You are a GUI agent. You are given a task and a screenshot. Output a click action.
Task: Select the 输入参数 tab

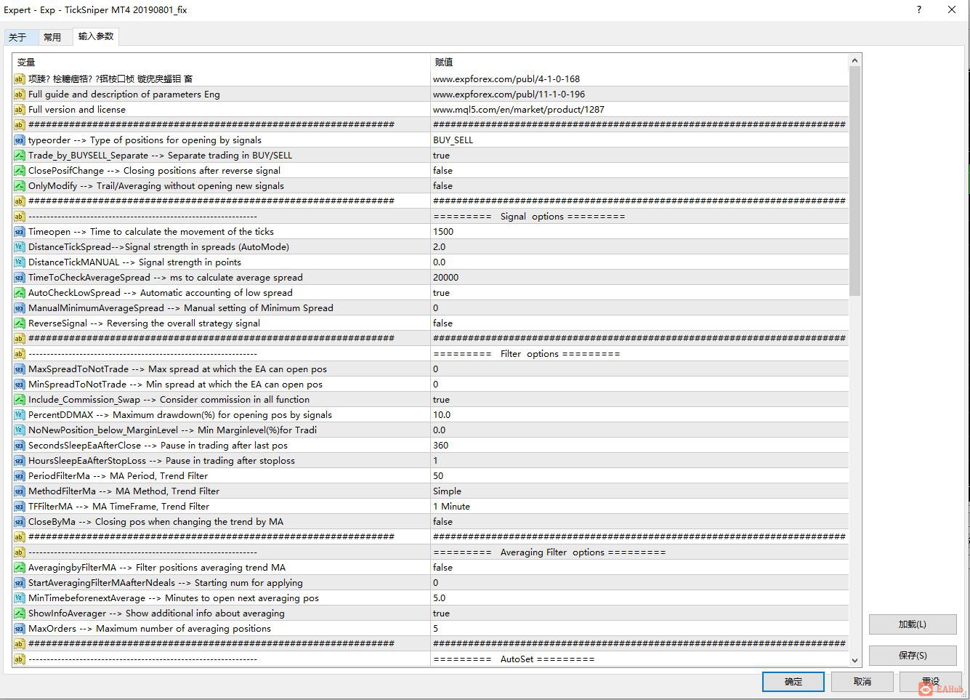tap(96, 36)
